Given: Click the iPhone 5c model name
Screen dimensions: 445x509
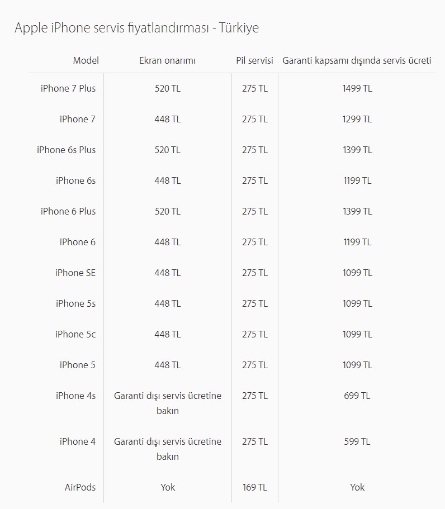Looking at the screenshot, I should point(75,334).
